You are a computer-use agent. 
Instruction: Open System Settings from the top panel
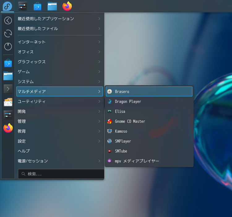pos(23,6)
